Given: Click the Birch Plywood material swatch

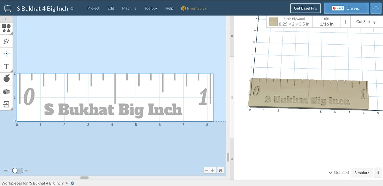Looking at the screenshot, I should coord(273,22).
